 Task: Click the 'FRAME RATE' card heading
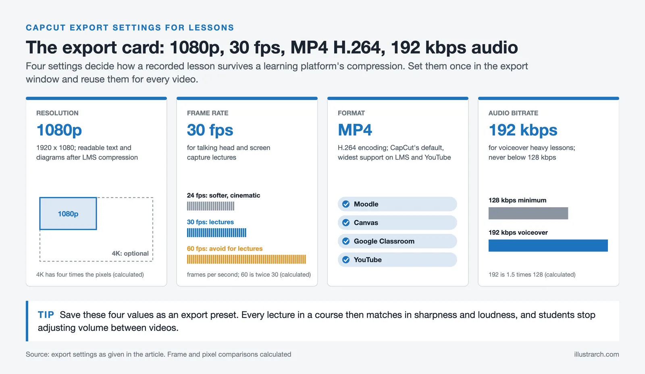pyautogui.click(x=208, y=113)
